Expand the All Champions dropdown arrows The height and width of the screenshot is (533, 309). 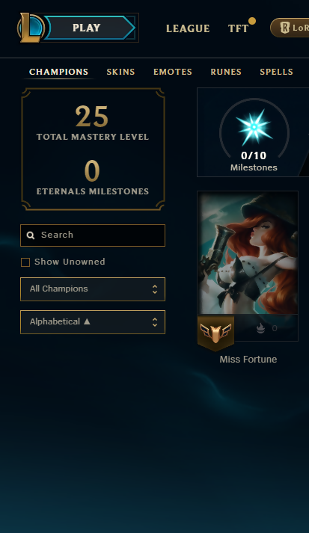(155, 289)
